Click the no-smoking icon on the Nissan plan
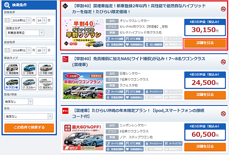Image resolution: width=229 pixels, height=155 pixels. click(223, 62)
